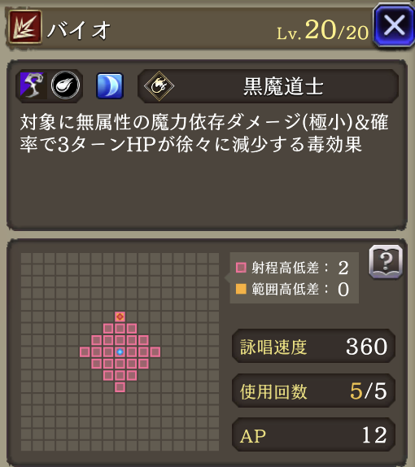Select the 黒魔道士 job label
The height and width of the screenshot is (467, 415).
coord(283,86)
